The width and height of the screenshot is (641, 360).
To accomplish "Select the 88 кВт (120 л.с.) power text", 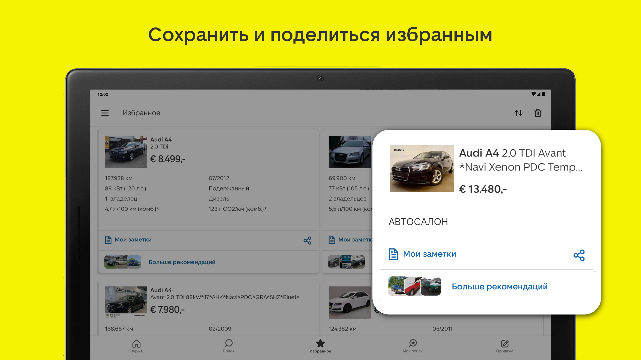I will pyautogui.click(x=125, y=188).
